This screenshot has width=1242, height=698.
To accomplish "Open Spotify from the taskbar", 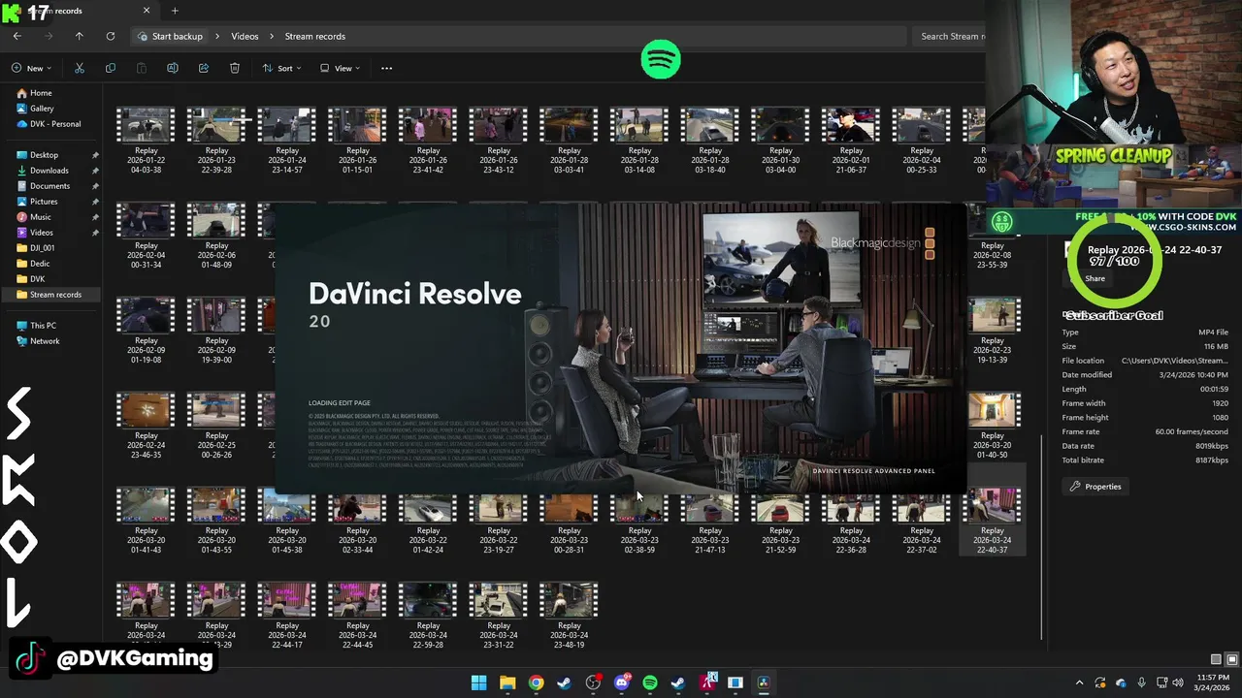I will click(650, 682).
